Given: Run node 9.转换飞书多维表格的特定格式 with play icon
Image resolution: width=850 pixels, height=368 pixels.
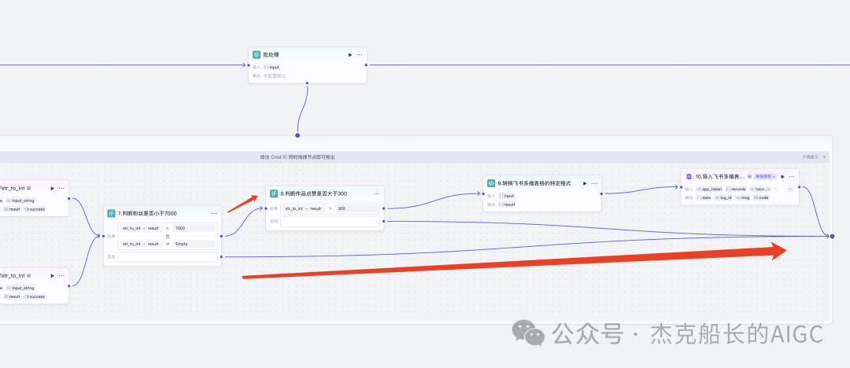Looking at the screenshot, I should pos(585,183).
